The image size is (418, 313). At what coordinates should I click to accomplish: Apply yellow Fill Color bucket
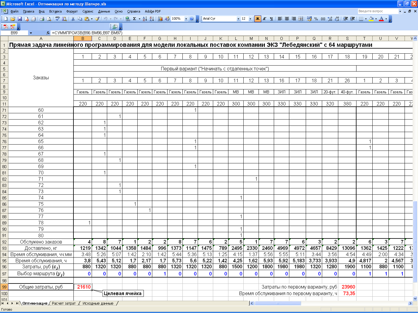click(371, 19)
